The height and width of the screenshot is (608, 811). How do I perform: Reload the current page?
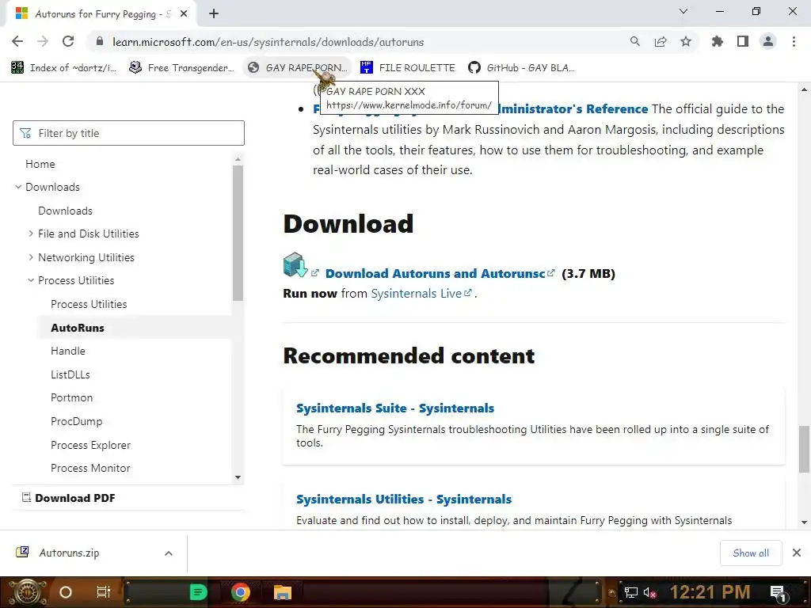coord(68,41)
